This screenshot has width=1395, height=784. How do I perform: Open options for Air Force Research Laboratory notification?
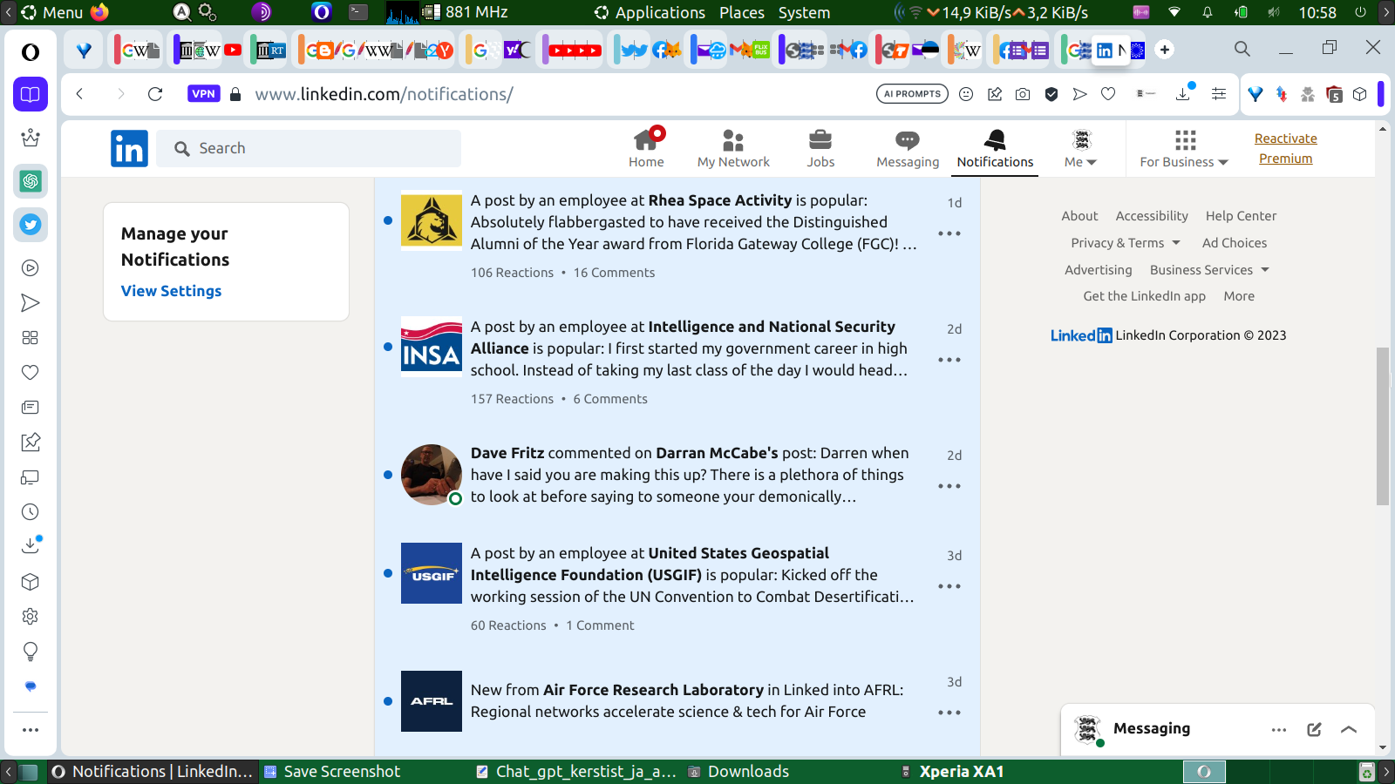(949, 713)
